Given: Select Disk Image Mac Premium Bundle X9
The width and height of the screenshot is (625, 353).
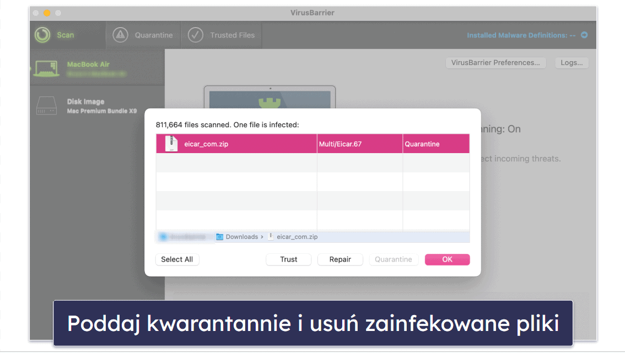Looking at the screenshot, I should pos(97,106).
